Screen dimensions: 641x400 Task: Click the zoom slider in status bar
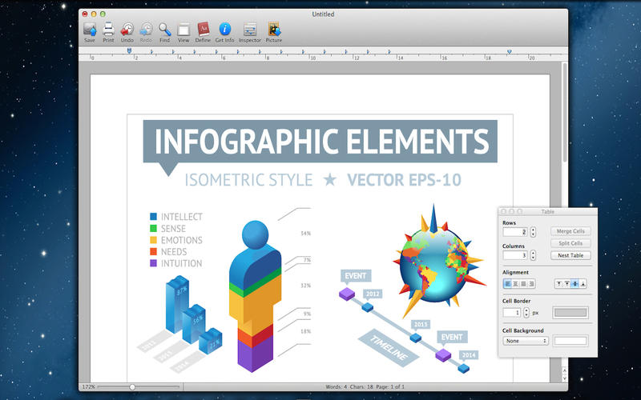132,386
